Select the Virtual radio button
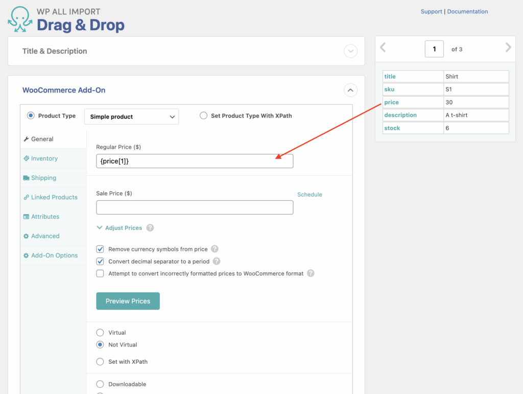 [x=100, y=332]
